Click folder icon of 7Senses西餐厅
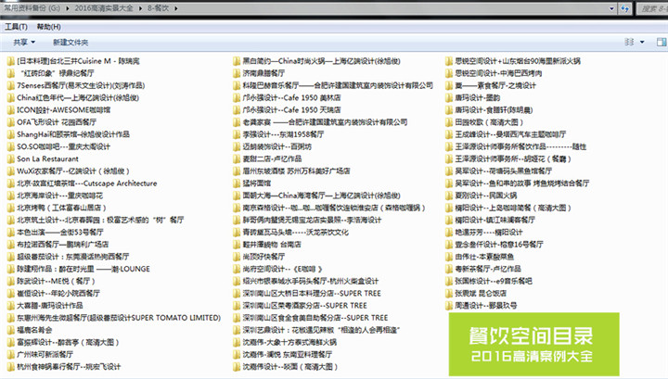The width and height of the screenshot is (668, 379). click(x=10, y=85)
